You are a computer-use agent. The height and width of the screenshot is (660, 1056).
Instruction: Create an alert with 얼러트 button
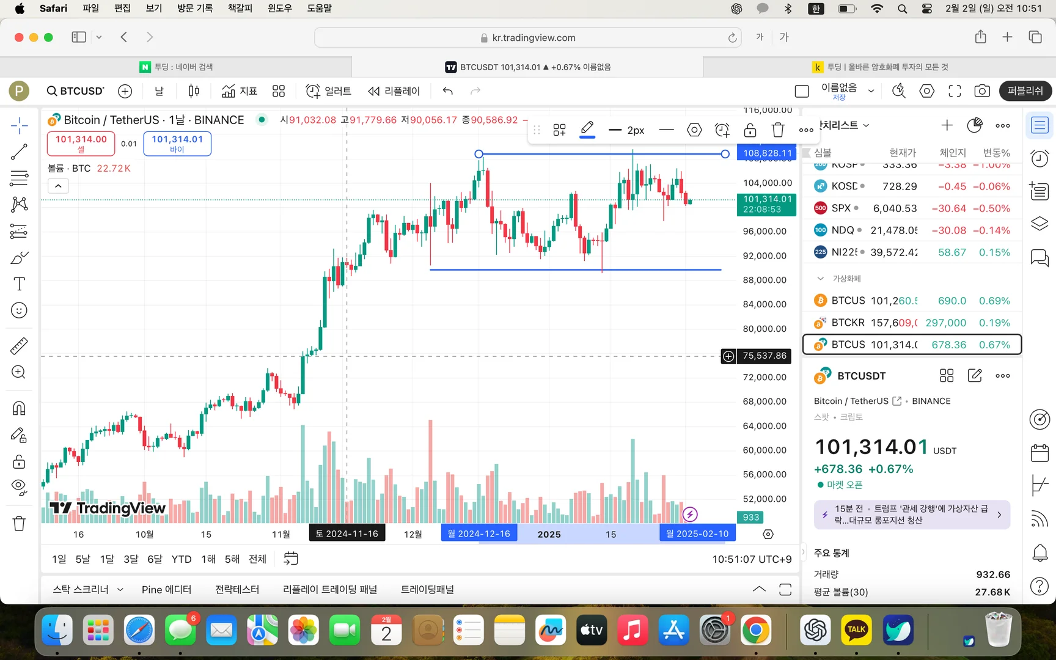[x=328, y=91]
